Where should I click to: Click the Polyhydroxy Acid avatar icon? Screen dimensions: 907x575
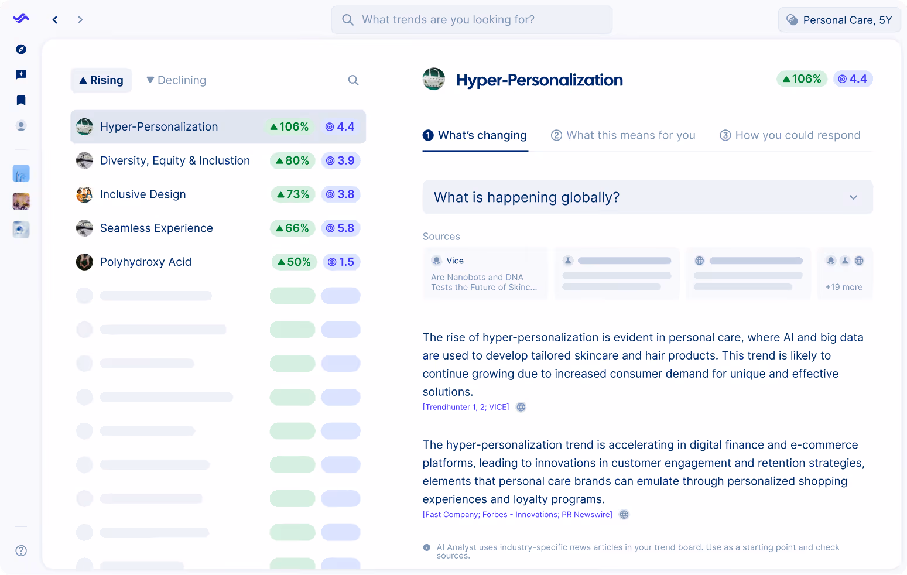(84, 262)
